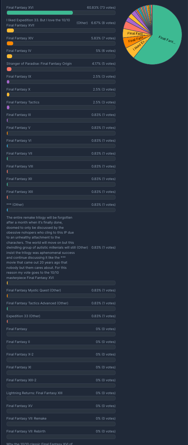The width and height of the screenshot is (188, 445).
Task: Select the Final Fantasy IV poll option label
Action: [x=19, y=51]
